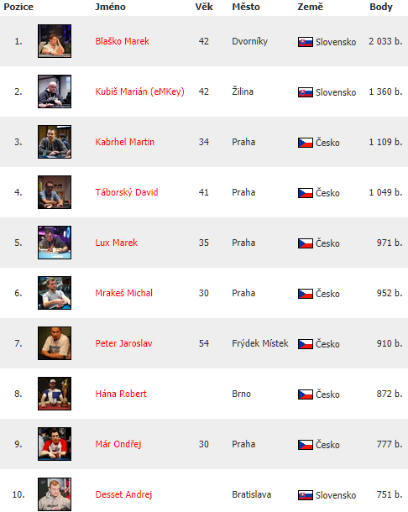
Task: Click the Kabrhel Martin name link
Action: [x=125, y=142]
